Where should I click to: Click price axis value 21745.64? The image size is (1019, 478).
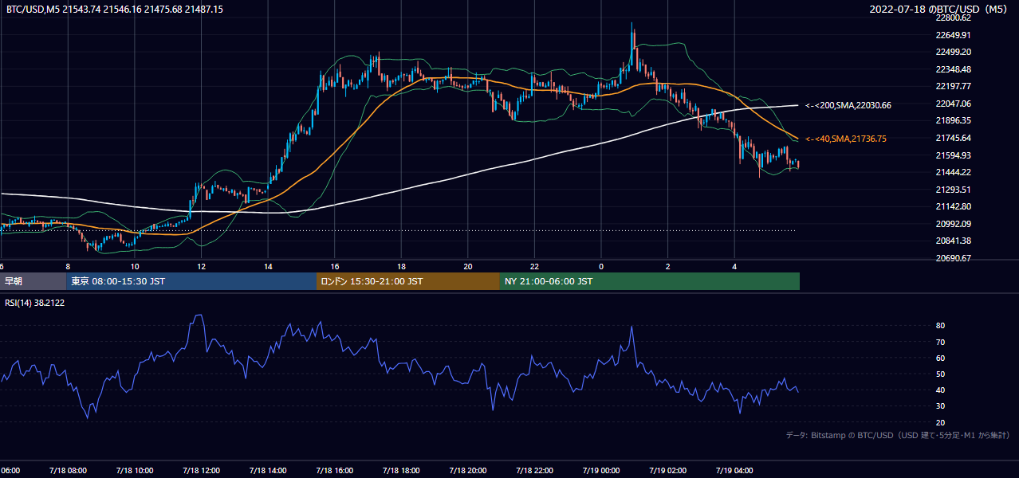click(954, 138)
